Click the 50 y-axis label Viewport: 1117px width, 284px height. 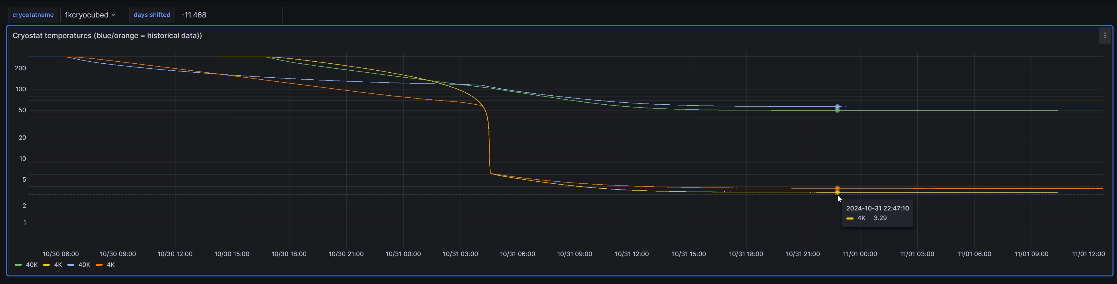[22, 110]
